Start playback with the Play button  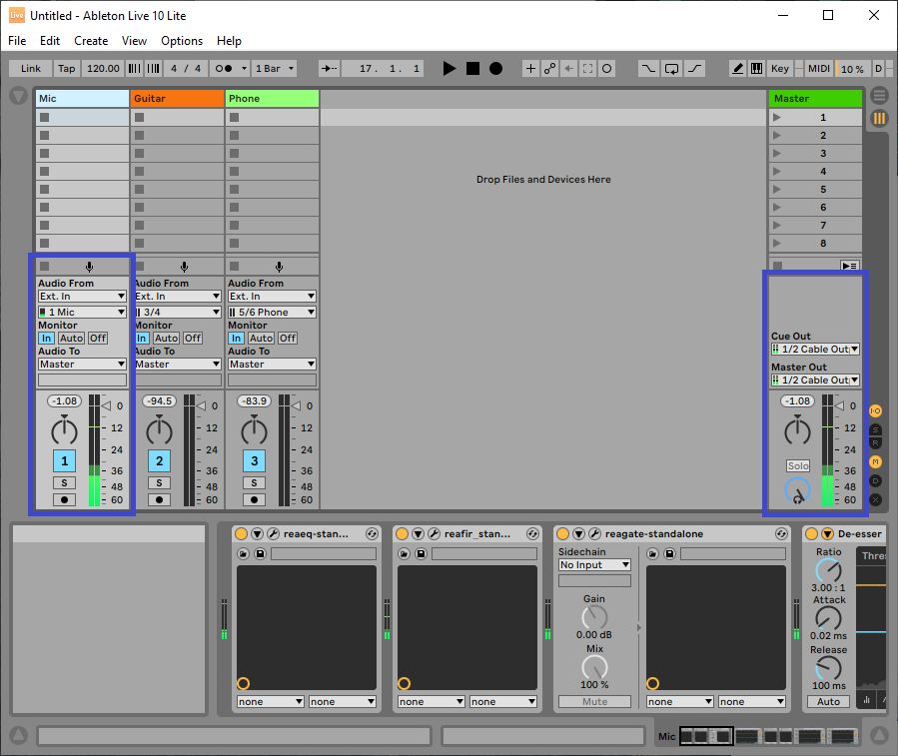[449, 69]
